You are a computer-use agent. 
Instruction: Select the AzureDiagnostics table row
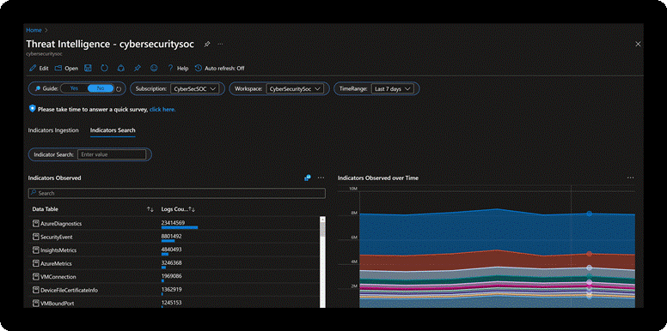pos(174,224)
